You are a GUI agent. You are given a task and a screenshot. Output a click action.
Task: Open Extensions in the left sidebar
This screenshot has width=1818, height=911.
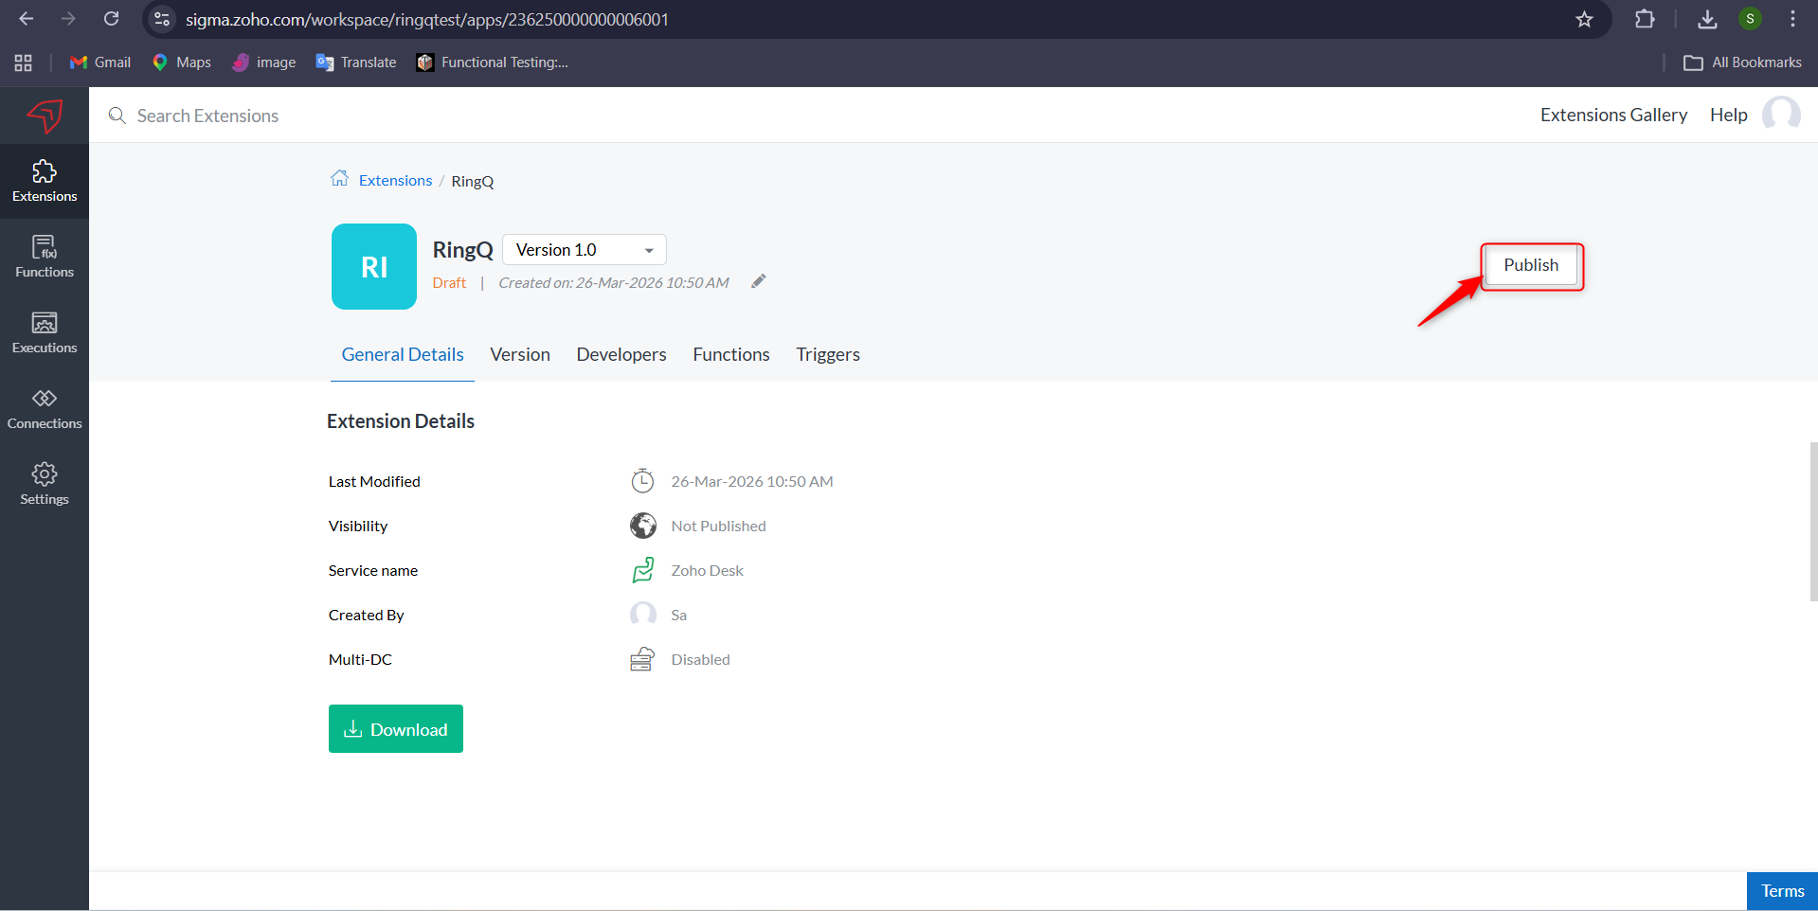tap(45, 181)
